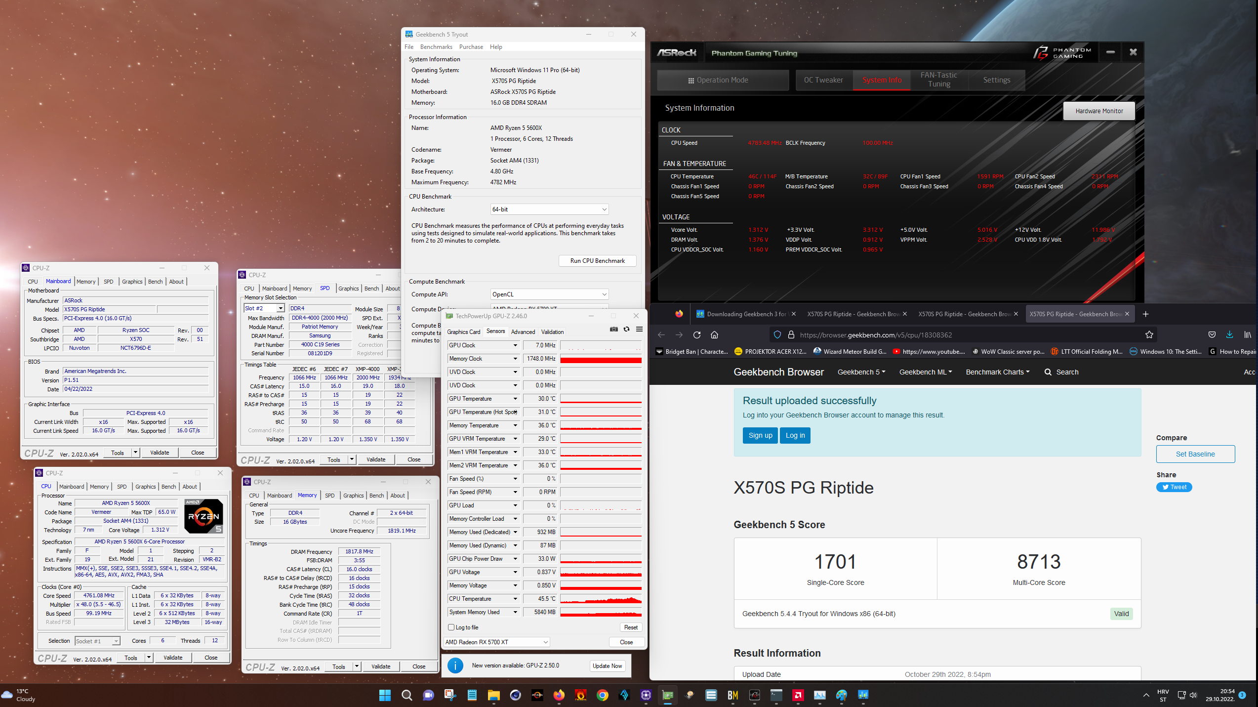1258x707 pixels.
Task: Open the Socket #1 selection dropdown
Action: tap(97, 641)
